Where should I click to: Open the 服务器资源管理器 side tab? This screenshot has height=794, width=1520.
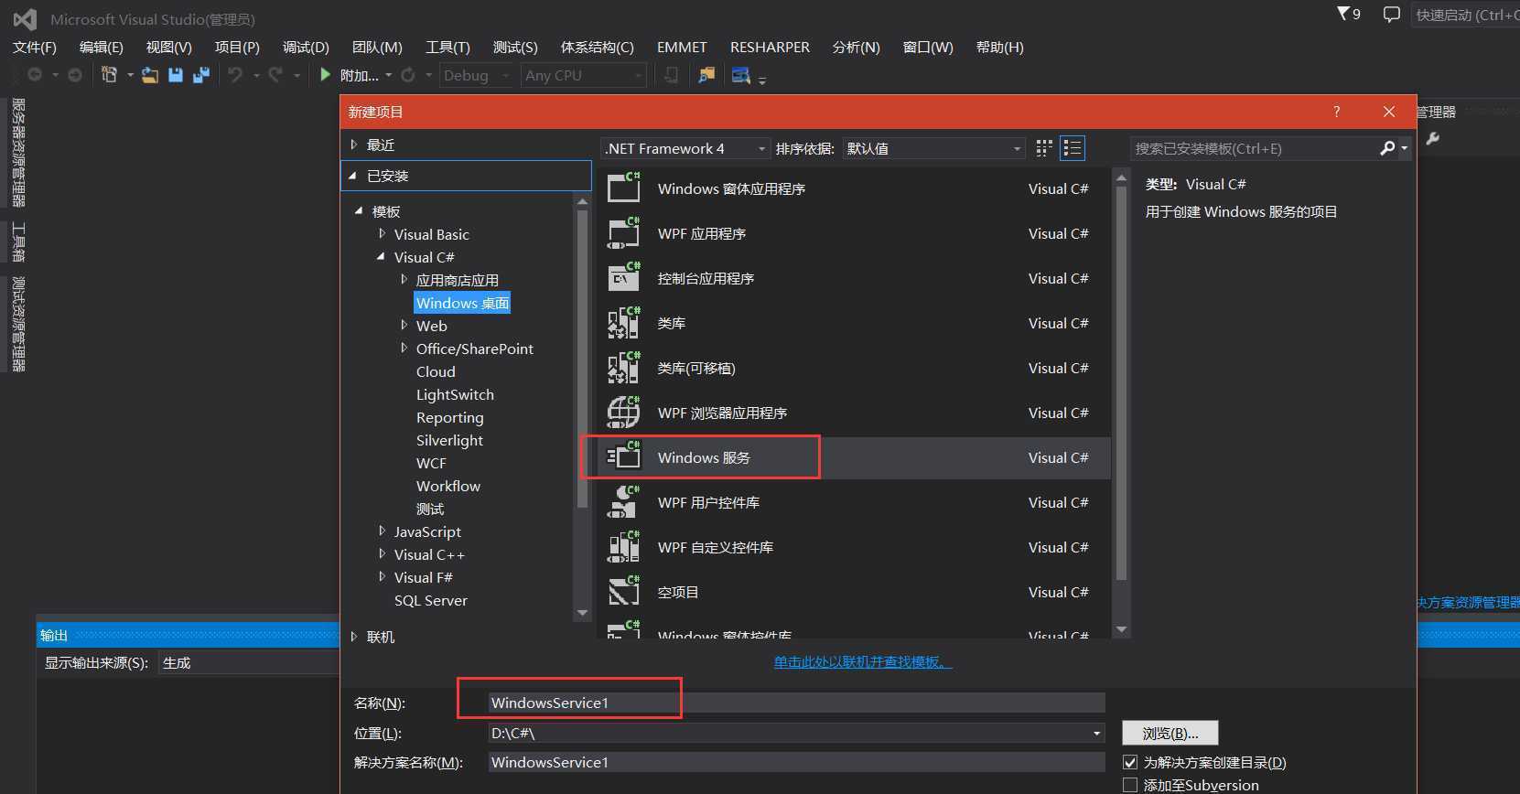18,153
